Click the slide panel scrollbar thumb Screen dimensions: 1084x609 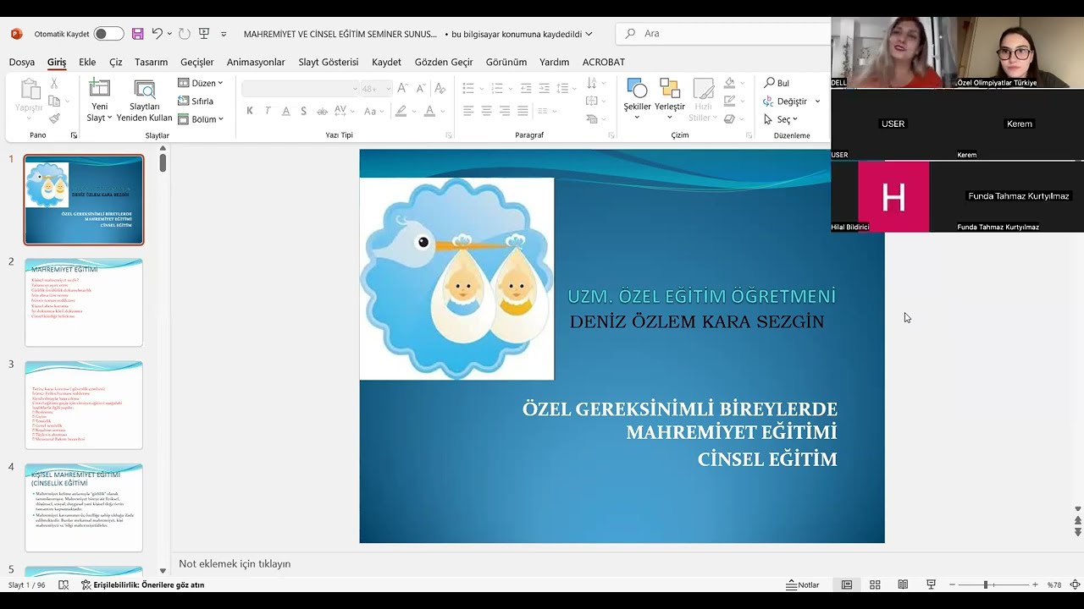163,162
